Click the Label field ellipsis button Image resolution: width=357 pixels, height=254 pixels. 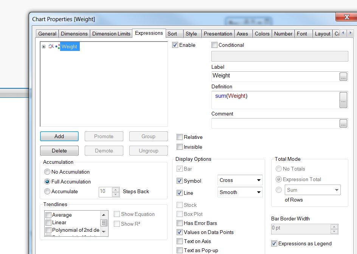pyautogui.click(x=343, y=77)
